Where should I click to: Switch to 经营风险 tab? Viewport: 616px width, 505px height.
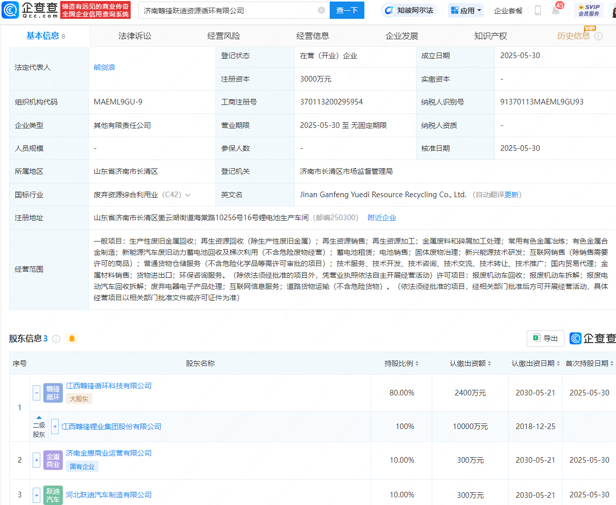click(224, 36)
